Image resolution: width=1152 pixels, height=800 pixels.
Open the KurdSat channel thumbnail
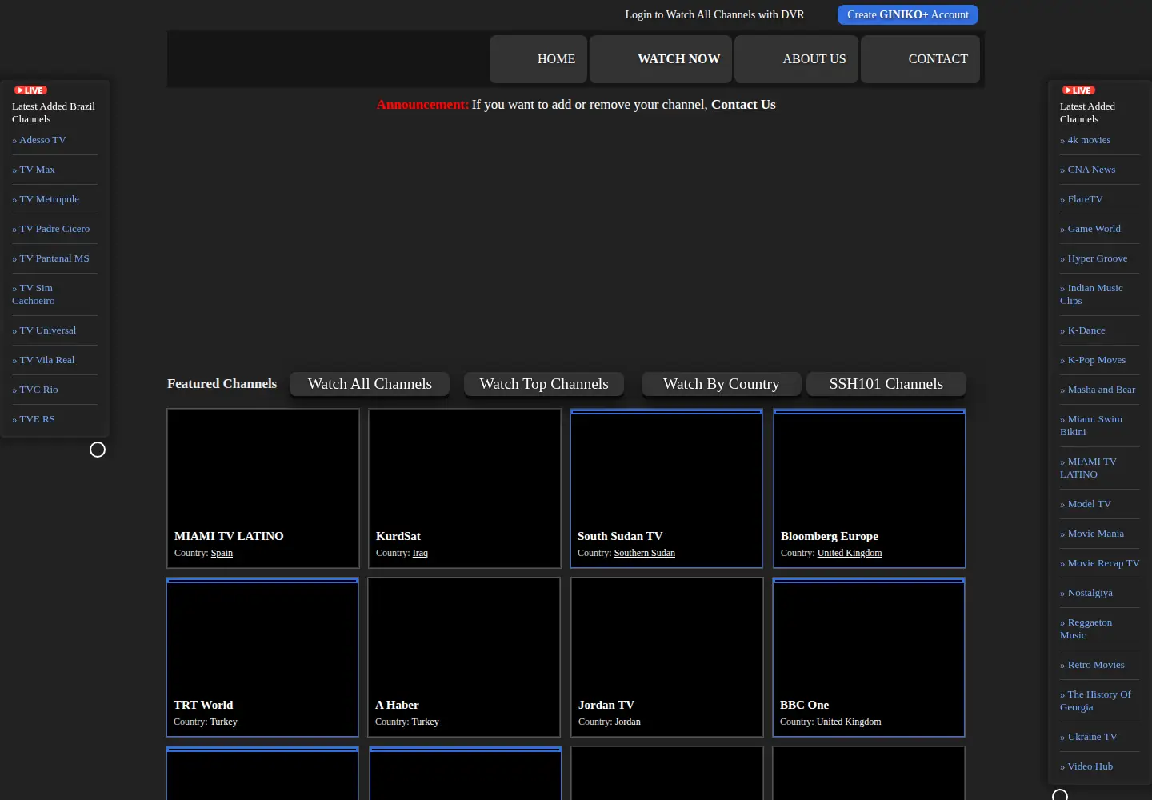[x=465, y=488]
